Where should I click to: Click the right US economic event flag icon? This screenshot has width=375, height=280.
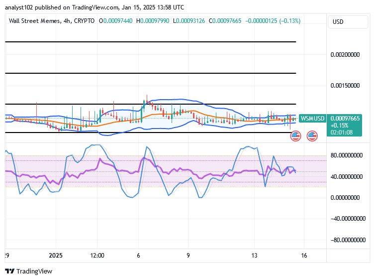tap(312, 136)
